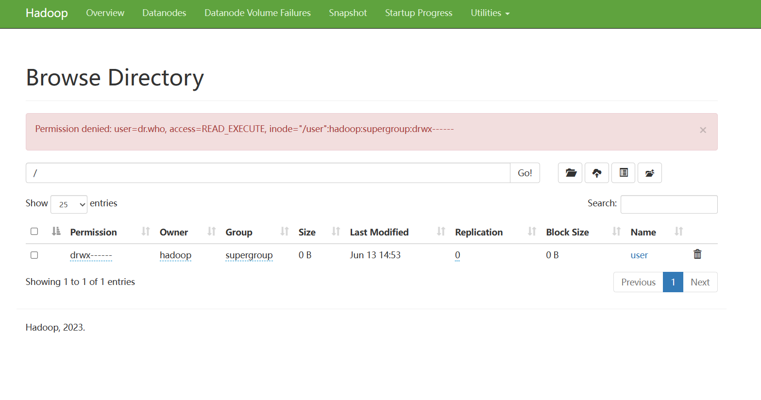Check the checkbox for the user row

[x=34, y=255]
